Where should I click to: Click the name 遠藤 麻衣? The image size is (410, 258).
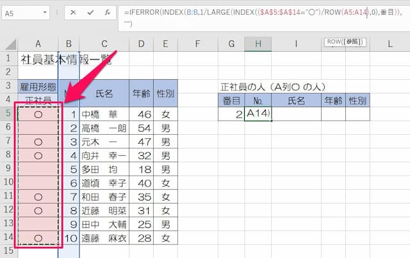point(104,238)
